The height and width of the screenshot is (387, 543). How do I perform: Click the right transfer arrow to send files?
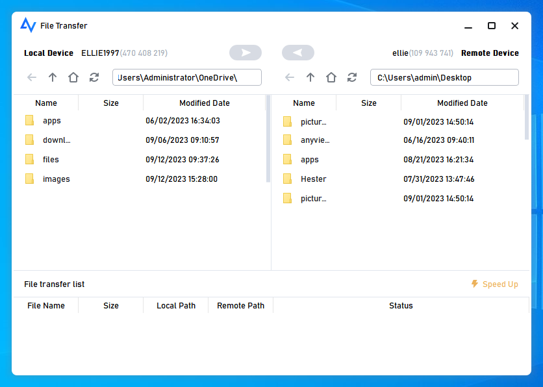coord(246,53)
